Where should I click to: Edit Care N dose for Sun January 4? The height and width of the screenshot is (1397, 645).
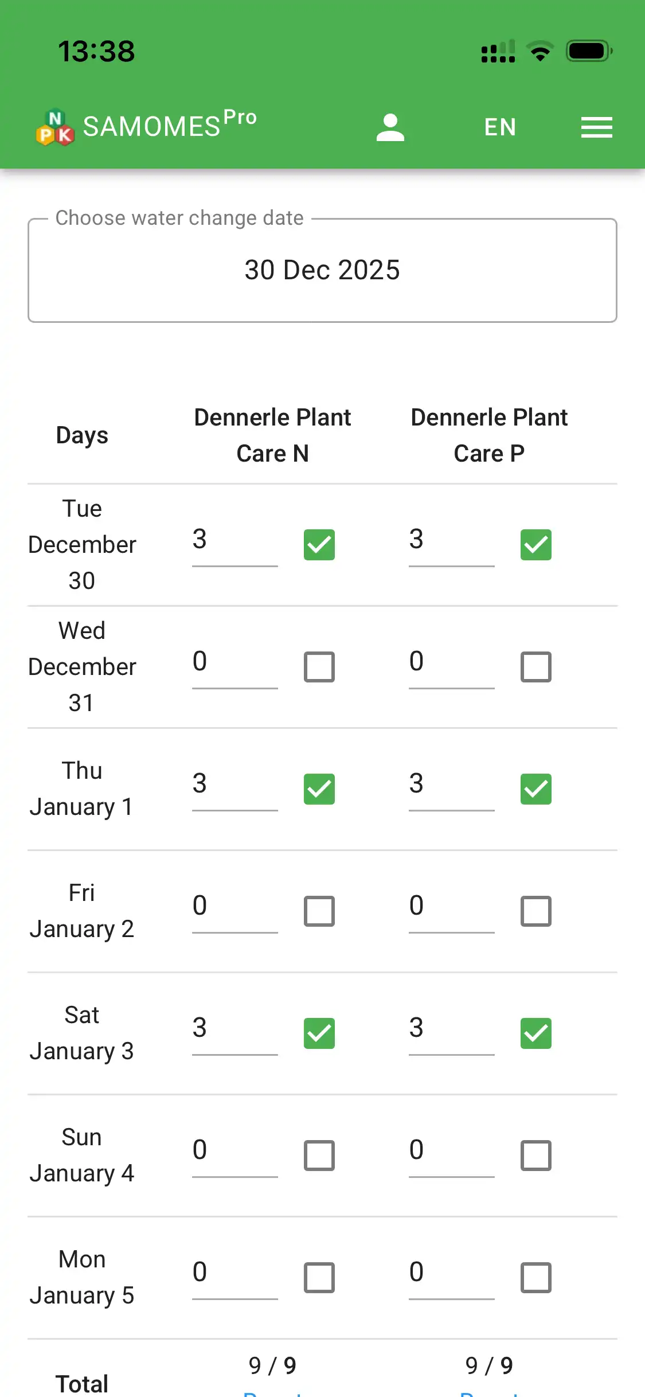234,1151
